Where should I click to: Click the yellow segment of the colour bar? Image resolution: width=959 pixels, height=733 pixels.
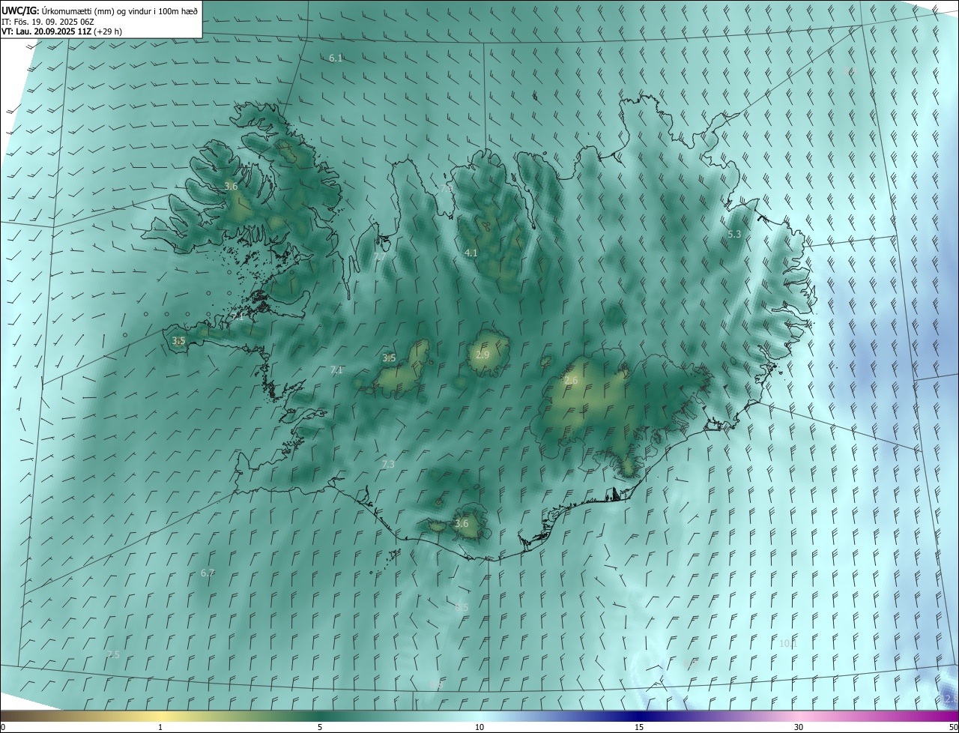point(160,716)
